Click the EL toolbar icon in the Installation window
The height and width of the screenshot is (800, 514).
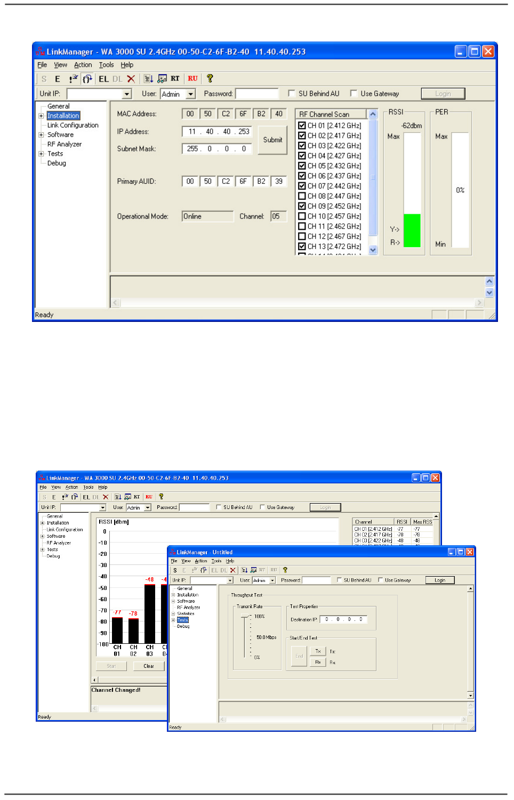point(103,79)
